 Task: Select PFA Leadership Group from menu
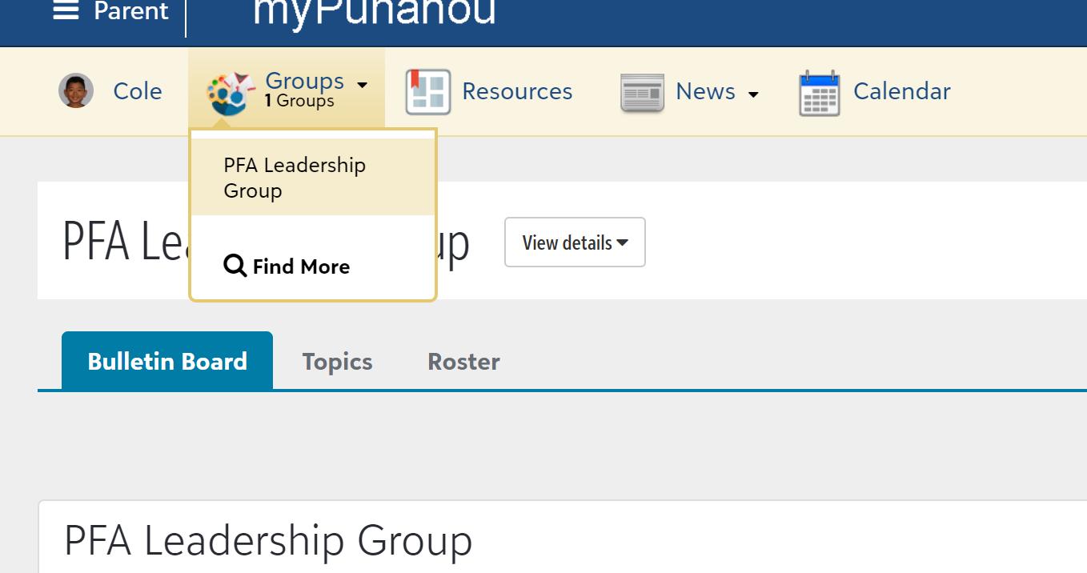(313, 178)
